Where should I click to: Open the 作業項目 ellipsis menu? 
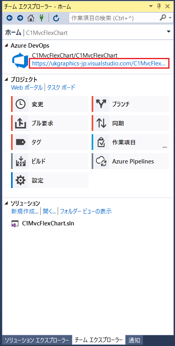click(165, 147)
